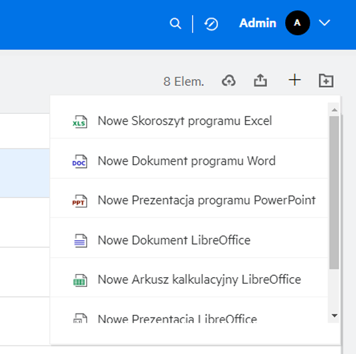Click the dropdown scrollbar up arrow

(x=335, y=110)
